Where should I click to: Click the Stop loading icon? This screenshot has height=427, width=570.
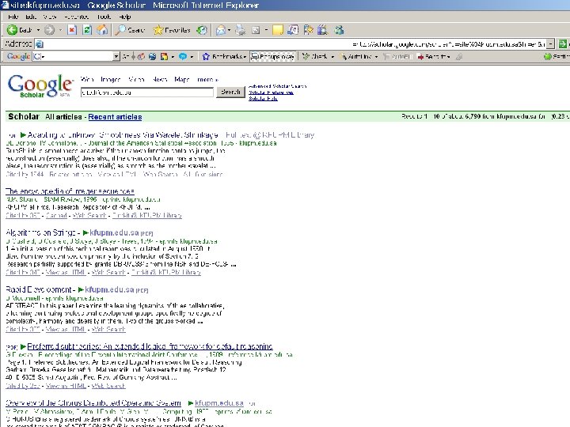(x=72, y=30)
